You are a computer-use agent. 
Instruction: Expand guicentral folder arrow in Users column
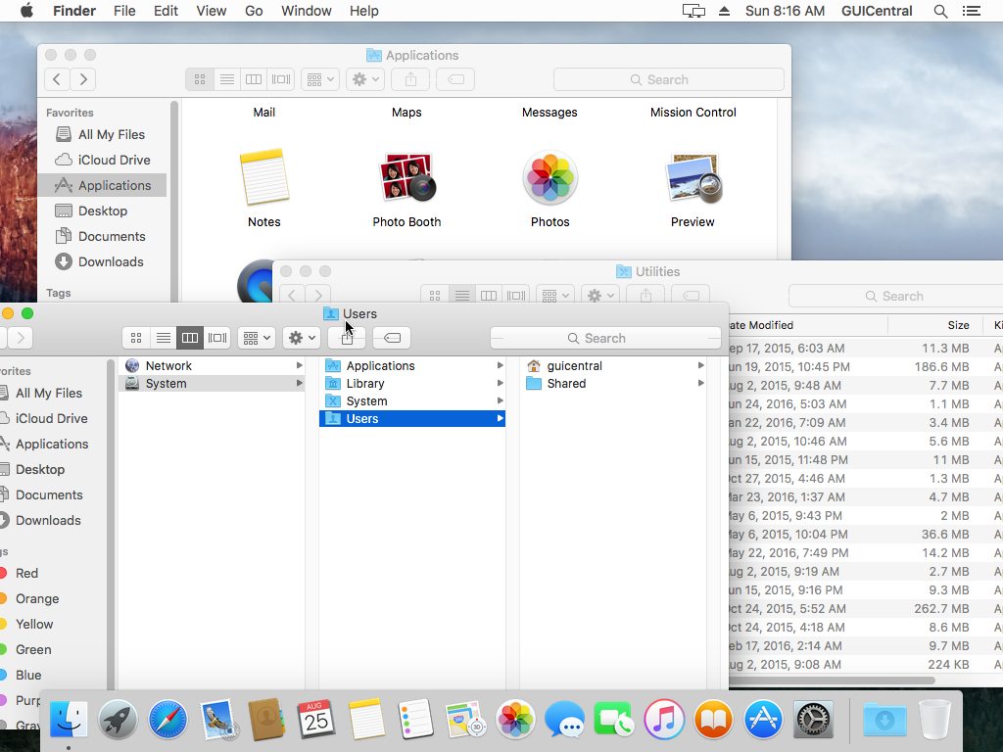701,366
